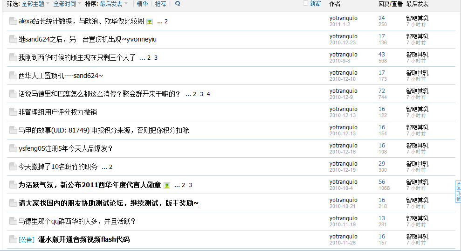Open the 最后发表 sort dropdown

[x=114, y=4]
